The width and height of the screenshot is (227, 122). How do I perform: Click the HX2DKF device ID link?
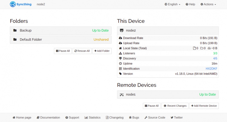coord(212,69)
